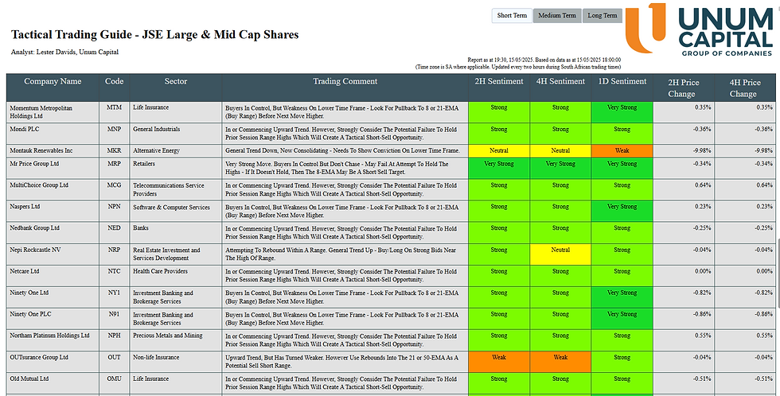Viewport: 780px width, 396px height.
Task: Click OUTsurance Group Ltd name
Action: click(39, 357)
